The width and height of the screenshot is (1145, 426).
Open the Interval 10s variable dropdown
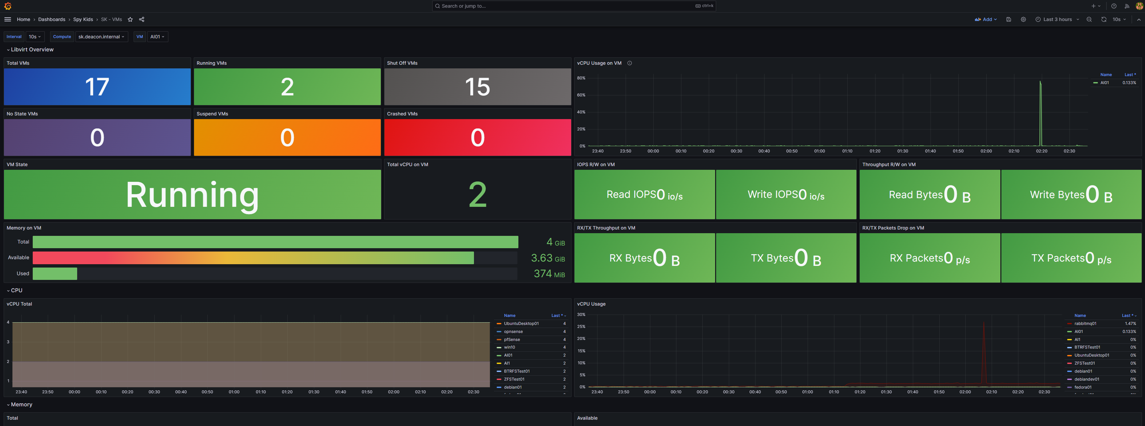click(x=35, y=37)
